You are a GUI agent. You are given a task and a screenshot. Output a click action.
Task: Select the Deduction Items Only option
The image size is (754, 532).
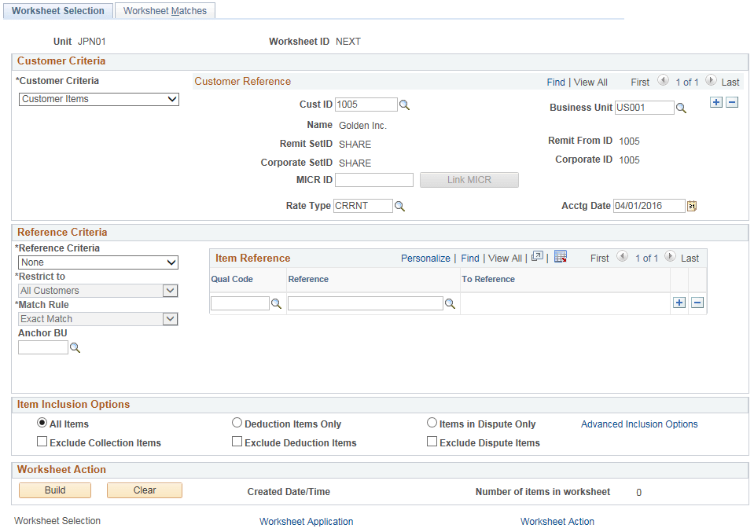[237, 422]
